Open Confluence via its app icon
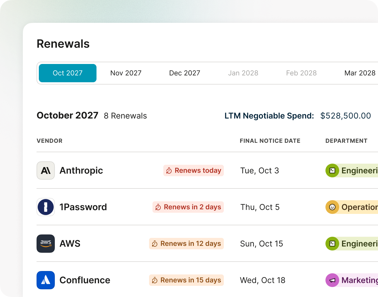The height and width of the screenshot is (297, 378). 46,280
